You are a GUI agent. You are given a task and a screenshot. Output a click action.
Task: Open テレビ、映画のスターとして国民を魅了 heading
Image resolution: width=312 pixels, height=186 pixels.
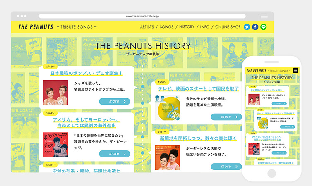198,88
